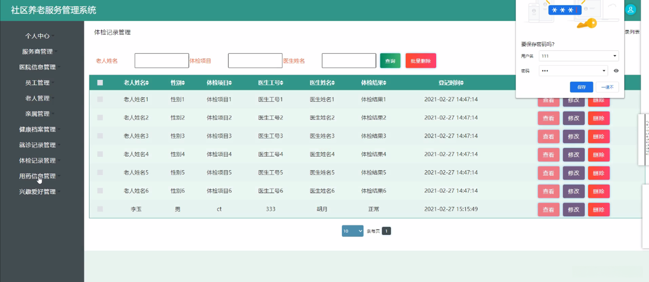
Task: Open 员工管理 in the sidebar
Action: (38, 83)
